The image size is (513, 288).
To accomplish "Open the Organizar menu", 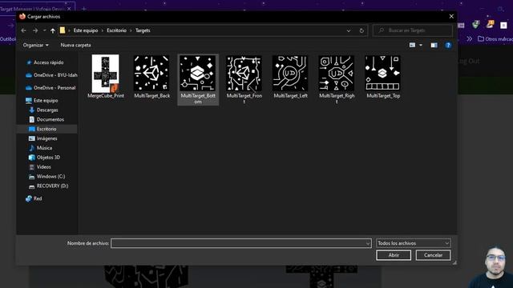I will [35, 45].
